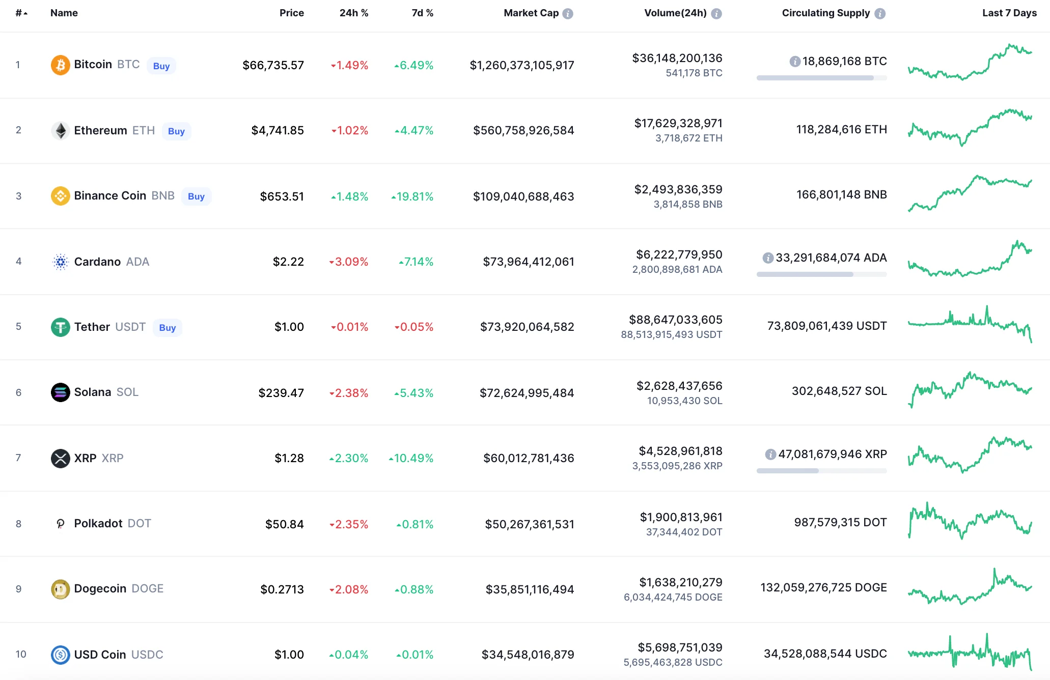The image size is (1050, 680).
Task: Open the Polkadot 7-day sparkline chart
Action: pyautogui.click(x=970, y=522)
